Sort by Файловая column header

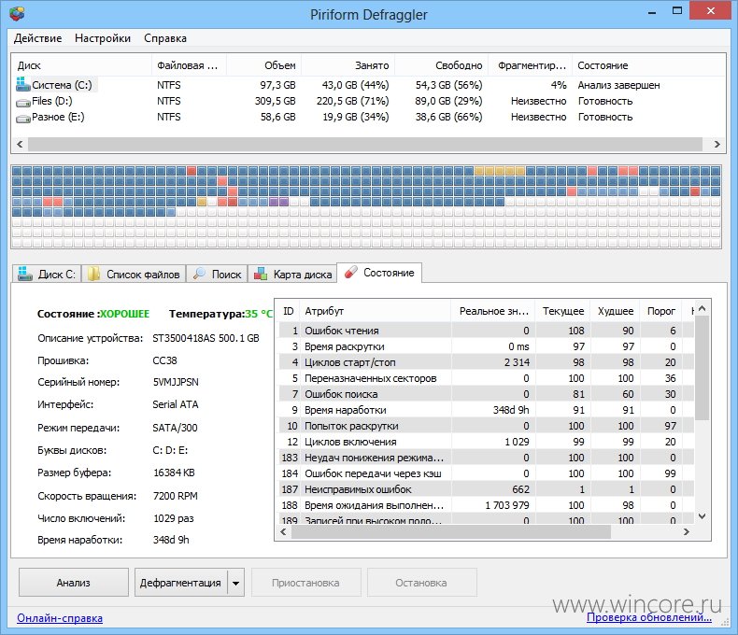189,65
